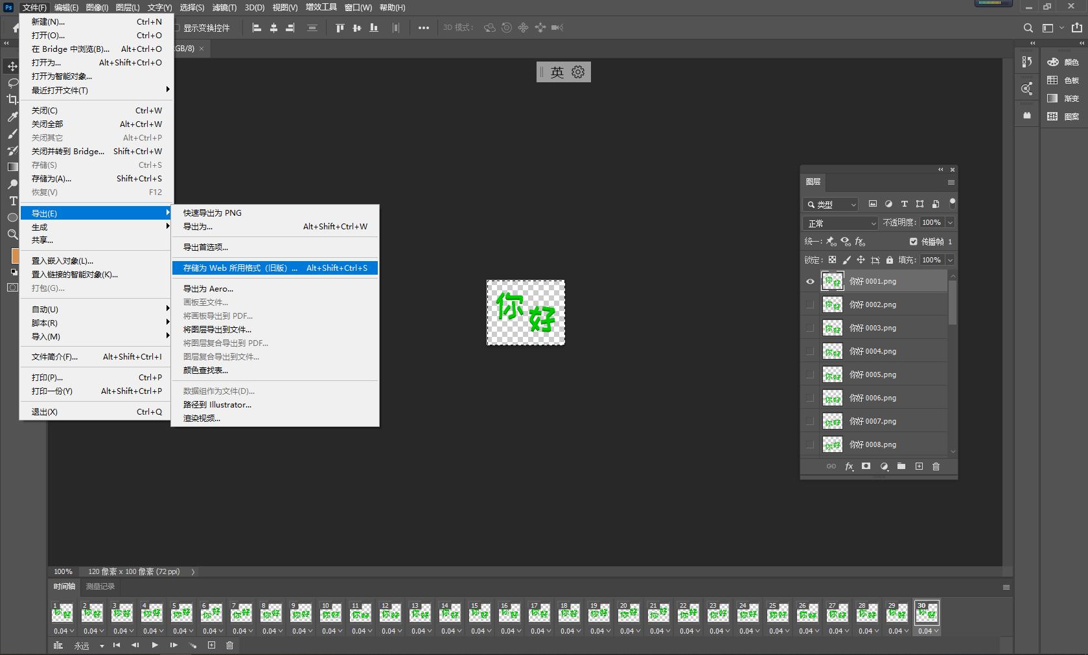Show the 你好 0004.png layer

pyautogui.click(x=810, y=351)
